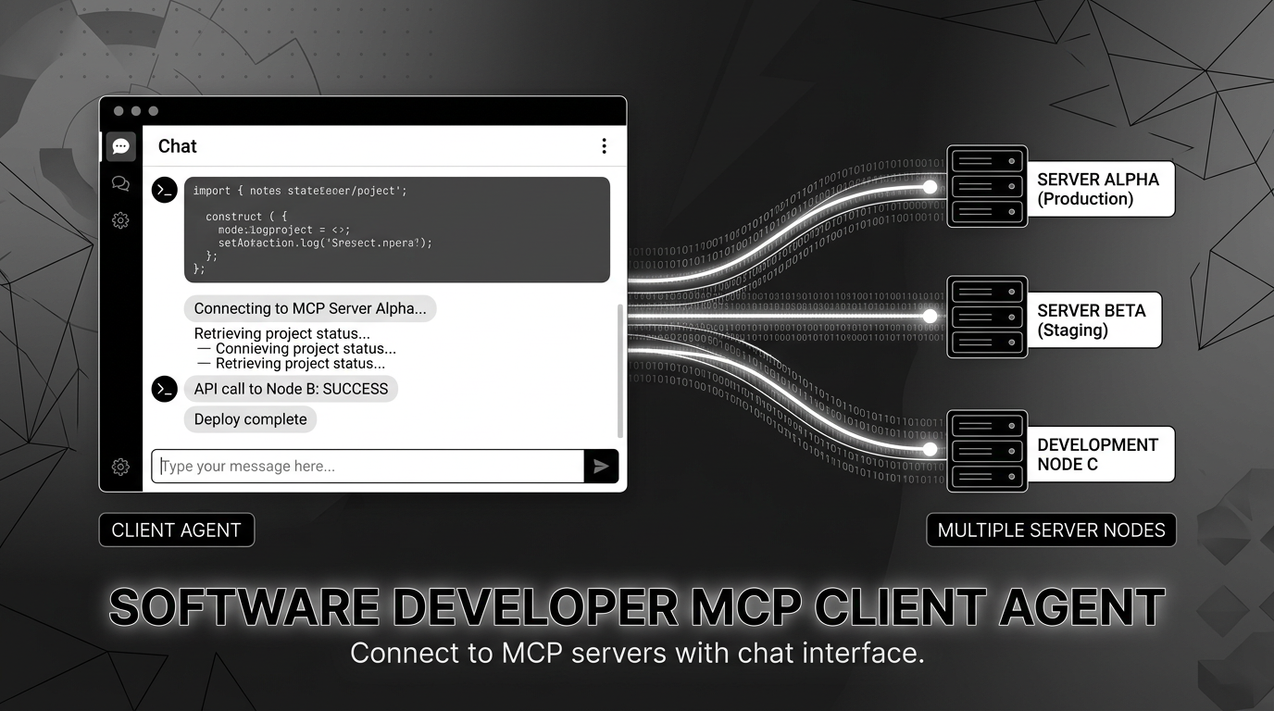Click the Server Beta staging rack icon
The image size is (1274, 711).
(x=986, y=316)
